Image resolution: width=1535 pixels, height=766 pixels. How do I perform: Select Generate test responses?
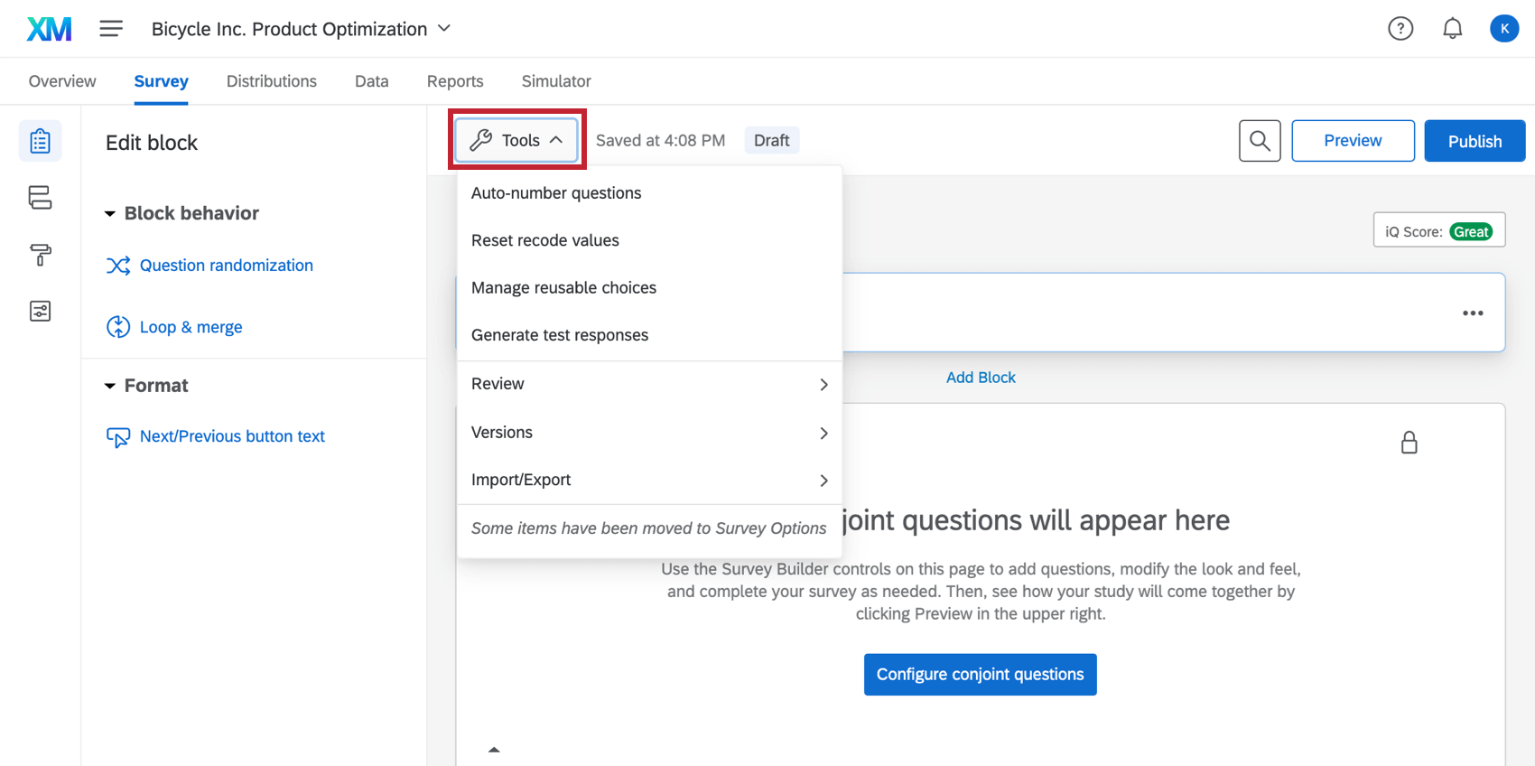click(560, 335)
